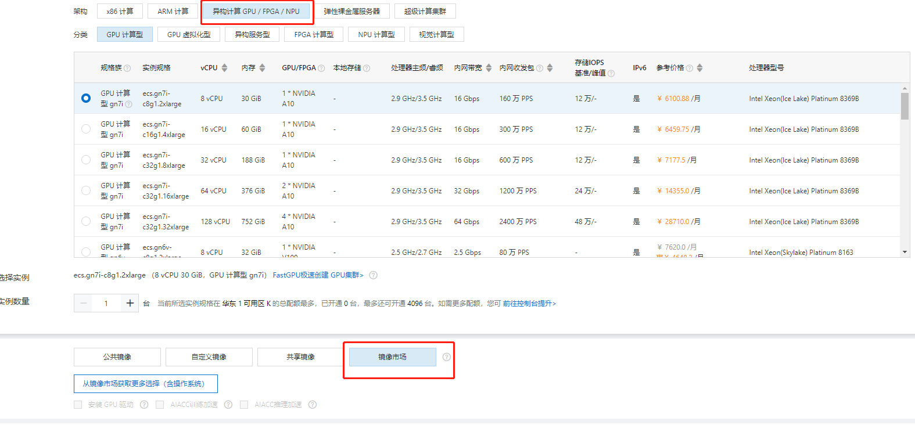Check AIACC推理加速 checkbox
The height and width of the screenshot is (425, 915).
244,405
